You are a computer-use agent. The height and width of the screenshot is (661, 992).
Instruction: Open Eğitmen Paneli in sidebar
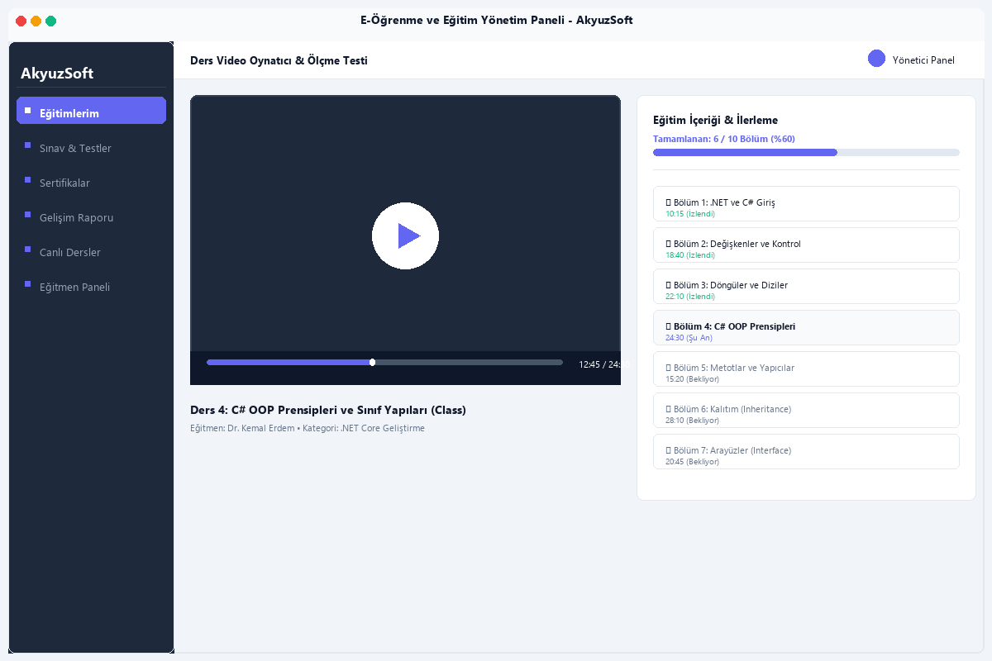(91, 287)
